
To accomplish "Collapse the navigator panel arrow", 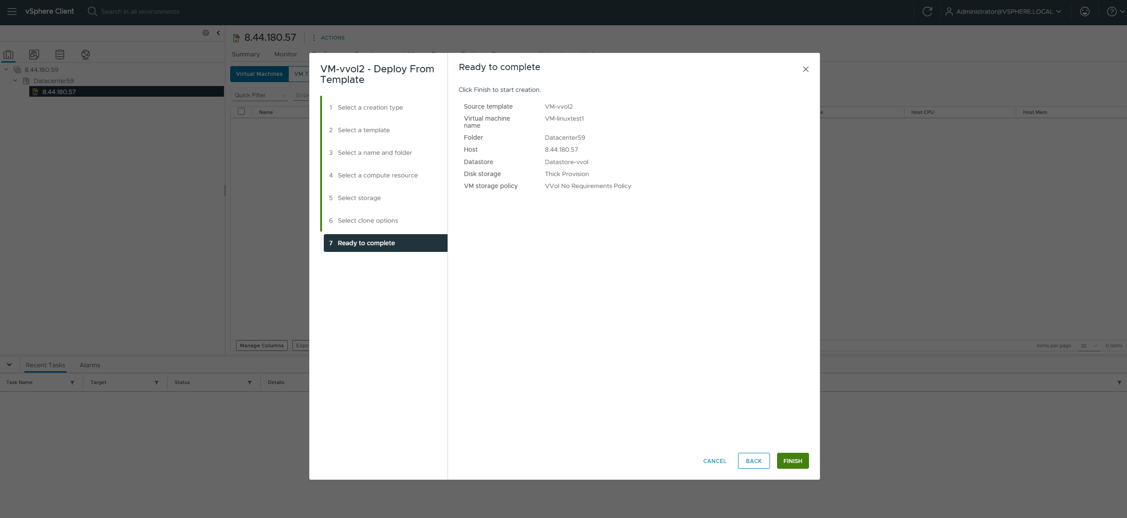I will coord(218,33).
